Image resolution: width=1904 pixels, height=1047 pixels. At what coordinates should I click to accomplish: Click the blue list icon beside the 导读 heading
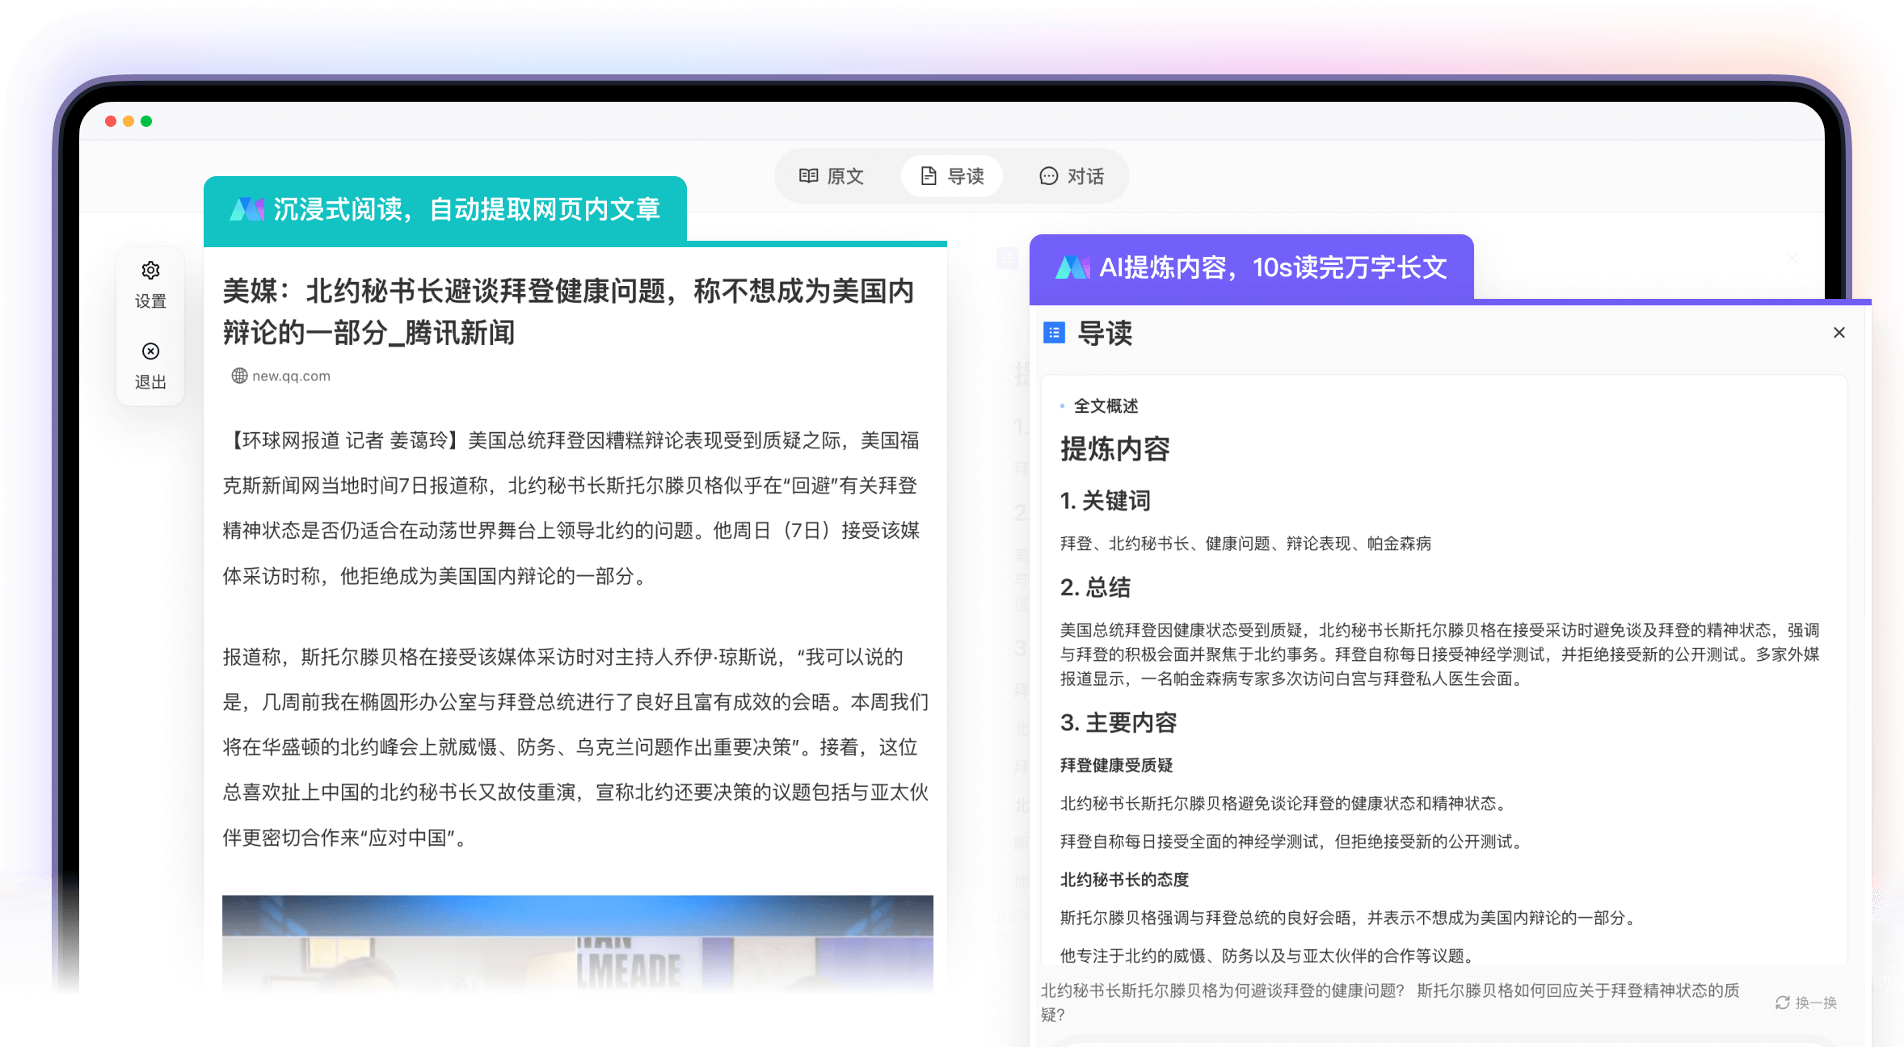1056,333
